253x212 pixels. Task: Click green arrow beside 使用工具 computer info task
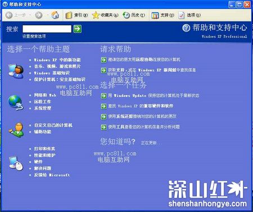103,127
